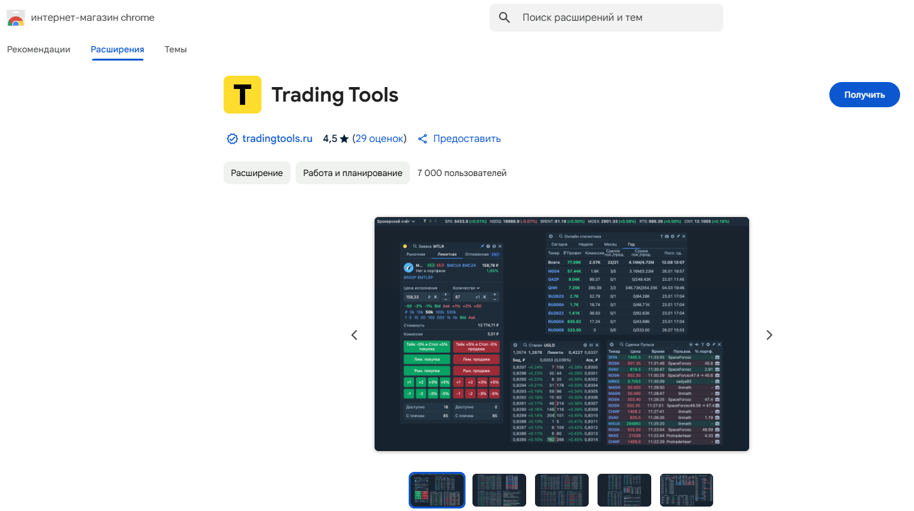Click the 'Trading Tools' heading text
This screenshot has width=914, height=511.
pyautogui.click(x=335, y=95)
